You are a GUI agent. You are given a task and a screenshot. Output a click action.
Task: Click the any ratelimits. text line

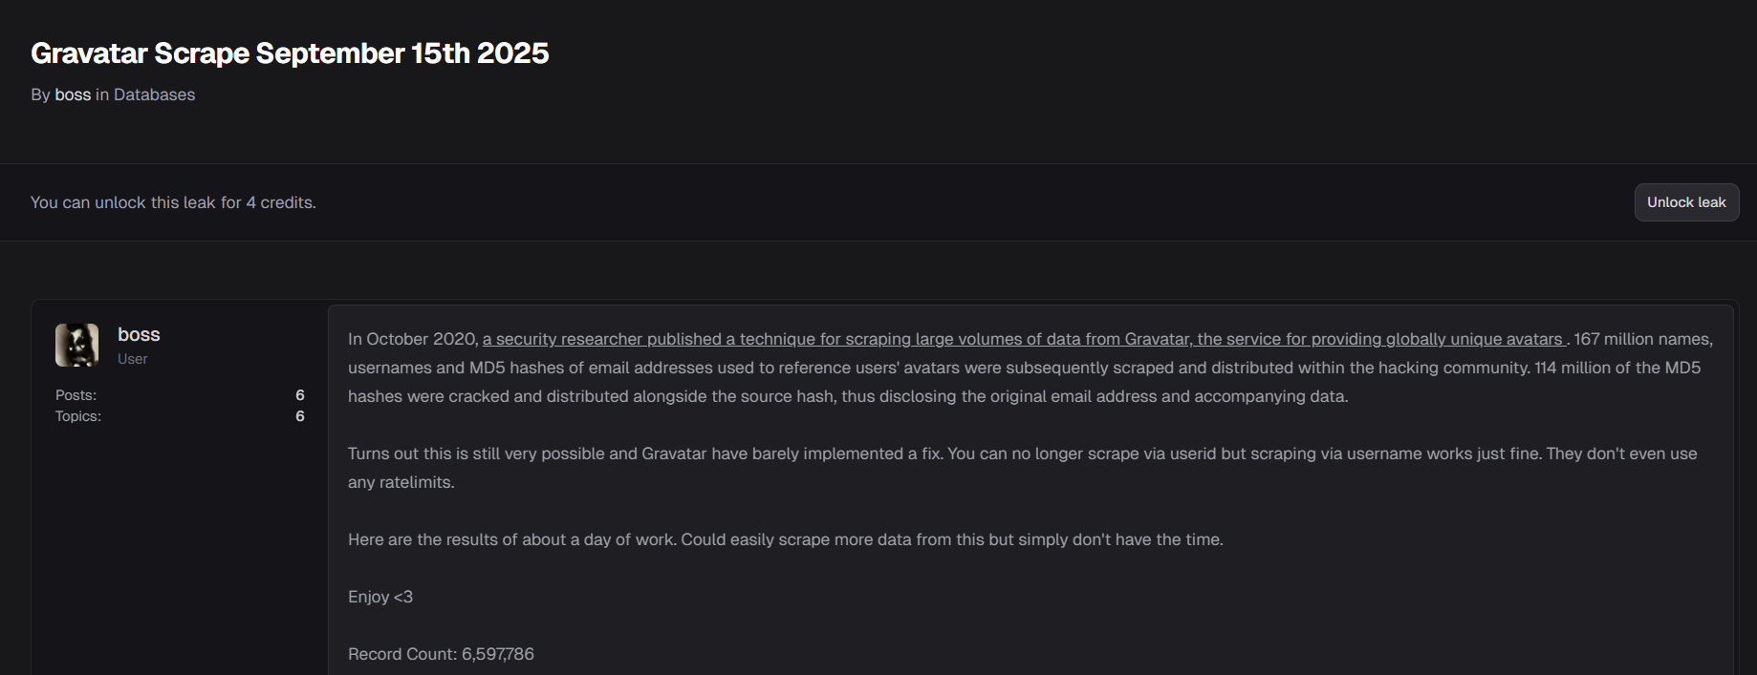[401, 482]
